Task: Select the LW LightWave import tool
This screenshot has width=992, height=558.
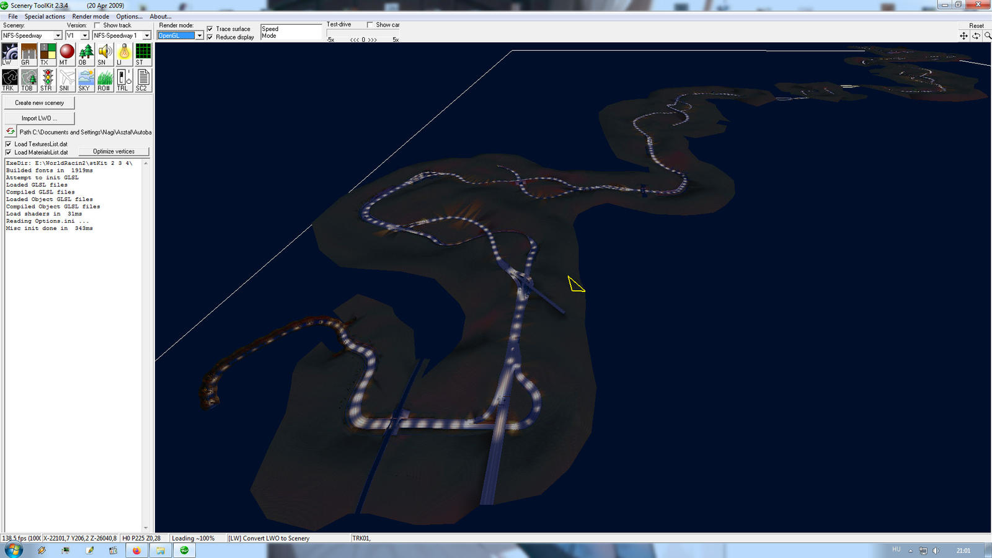Action: click(9, 54)
